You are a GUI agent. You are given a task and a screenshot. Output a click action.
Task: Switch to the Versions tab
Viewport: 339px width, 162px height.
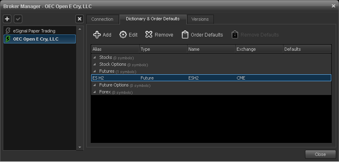click(200, 19)
